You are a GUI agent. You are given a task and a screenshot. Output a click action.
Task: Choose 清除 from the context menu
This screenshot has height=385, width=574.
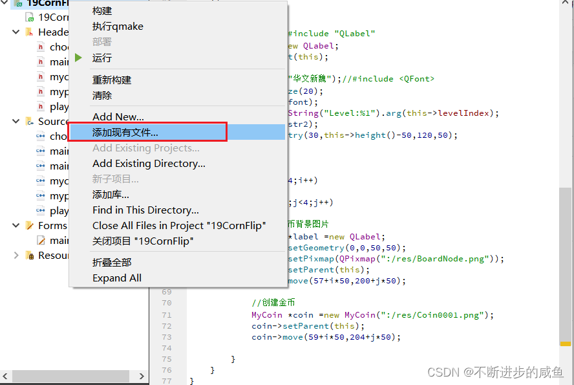[102, 96]
